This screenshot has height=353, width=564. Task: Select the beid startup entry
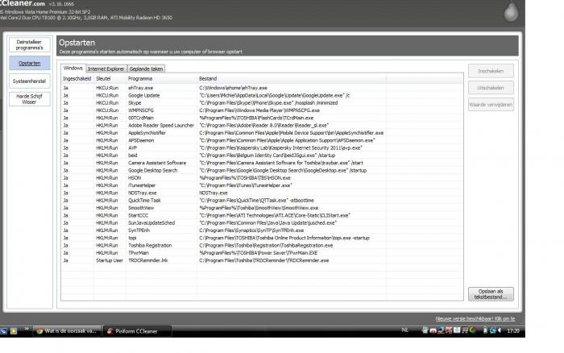pyautogui.click(x=262, y=156)
